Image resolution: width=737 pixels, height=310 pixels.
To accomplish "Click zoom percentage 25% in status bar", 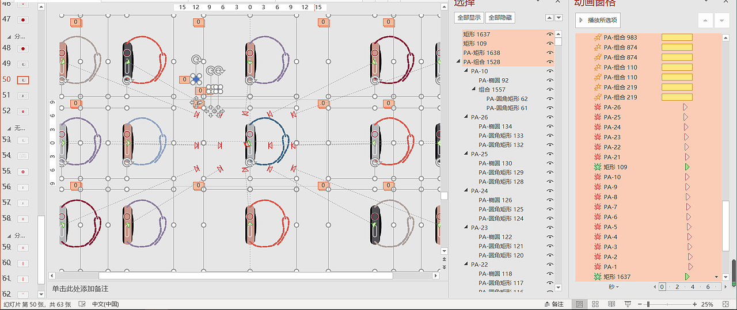I will point(708,304).
